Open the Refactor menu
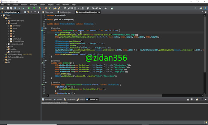 point(23,5)
